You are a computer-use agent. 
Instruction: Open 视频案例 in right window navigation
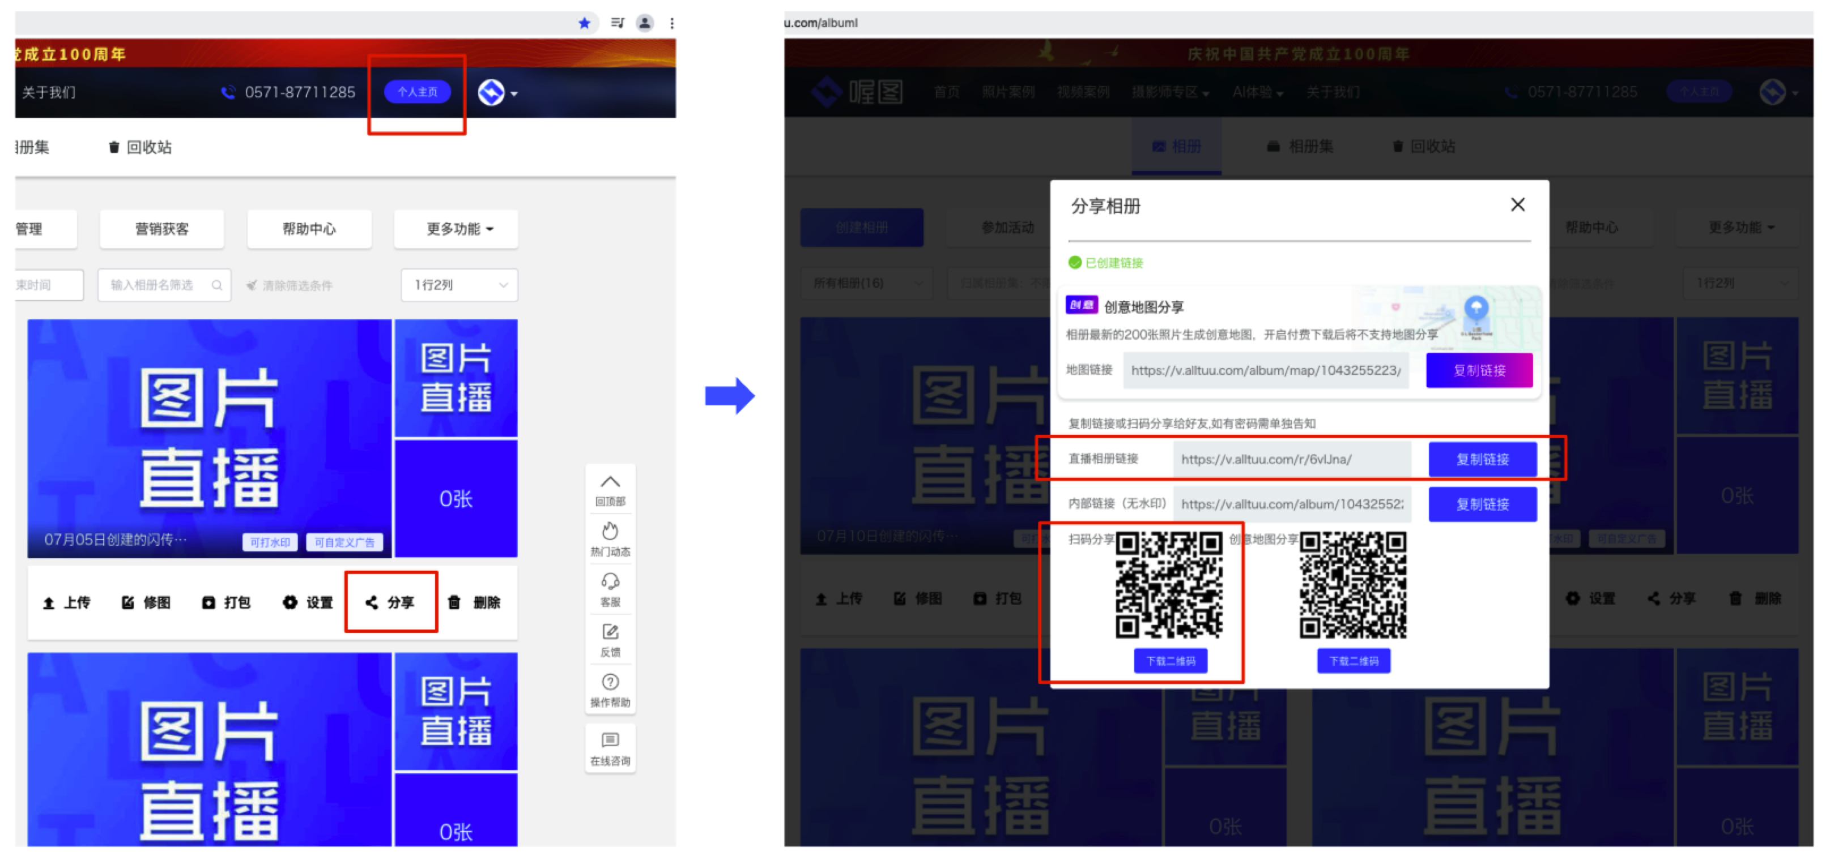pos(1083,92)
